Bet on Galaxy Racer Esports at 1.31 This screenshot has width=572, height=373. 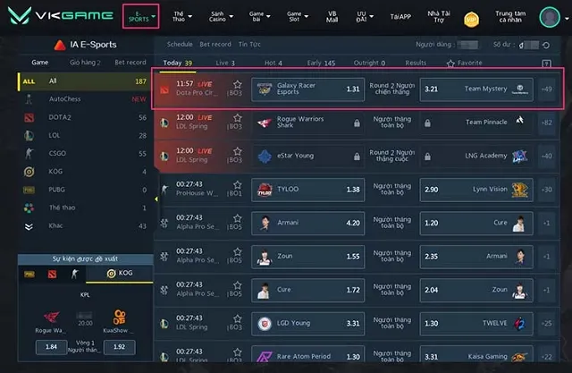pyautogui.click(x=307, y=89)
